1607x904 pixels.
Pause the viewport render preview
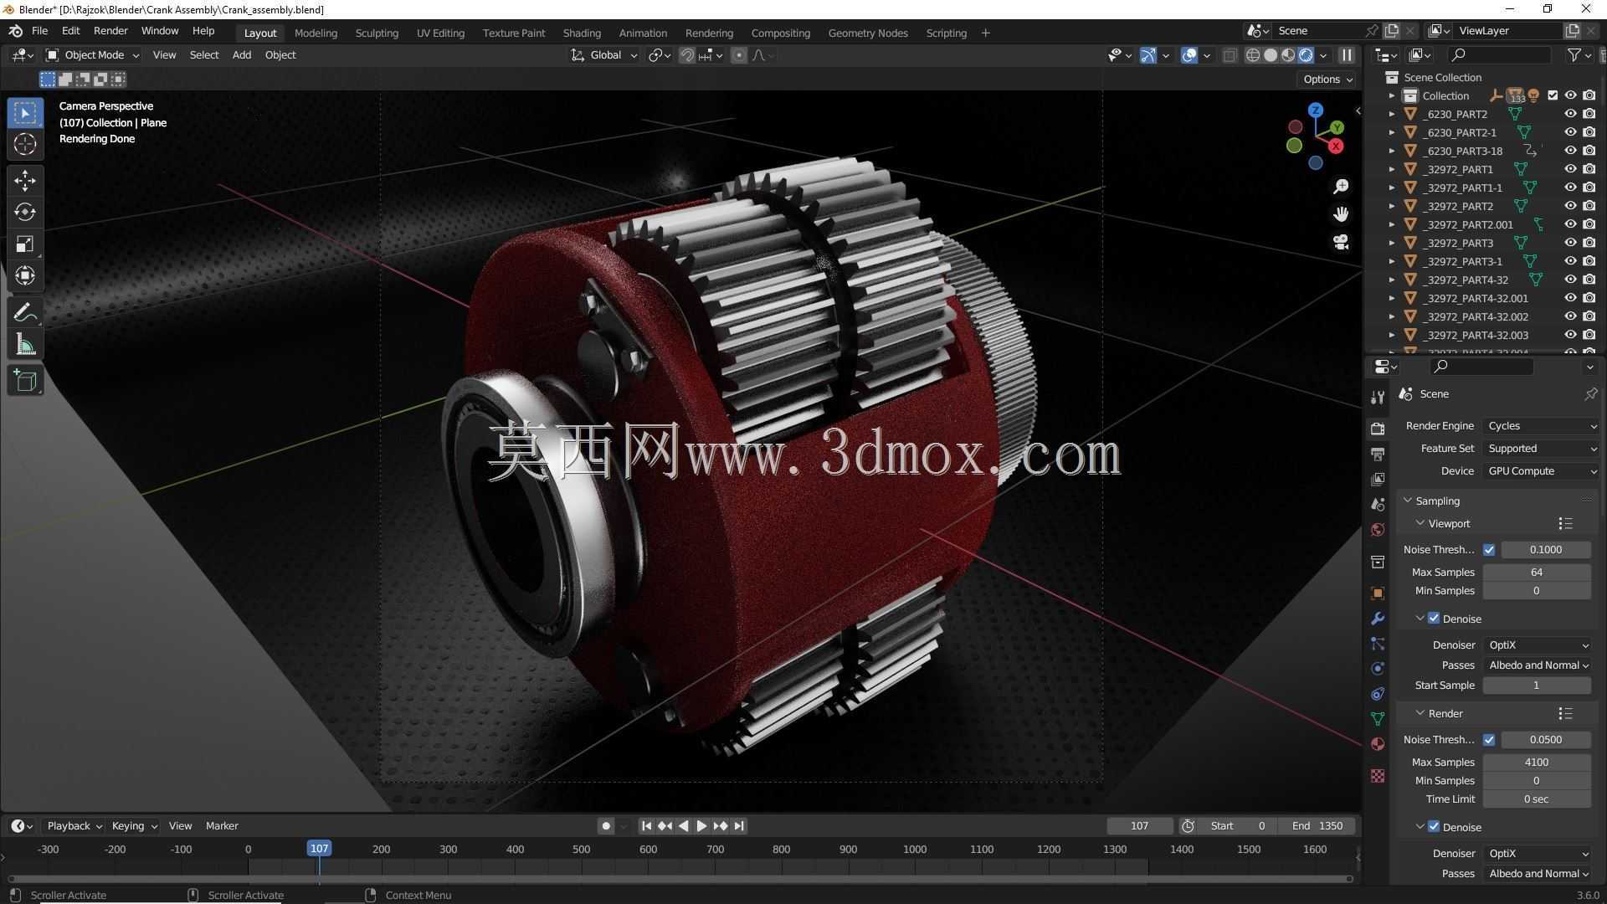point(1347,55)
